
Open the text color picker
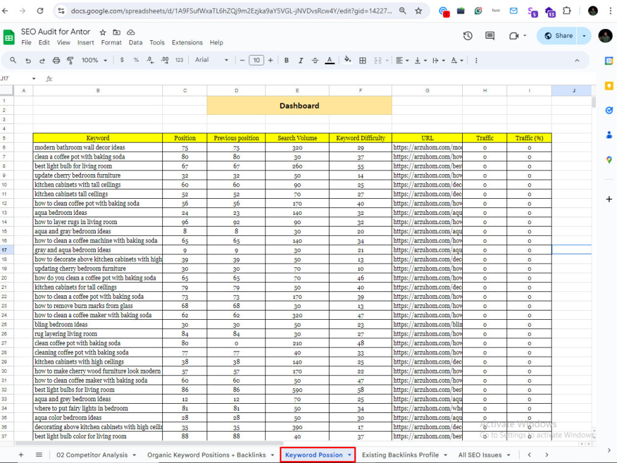(329, 60)
